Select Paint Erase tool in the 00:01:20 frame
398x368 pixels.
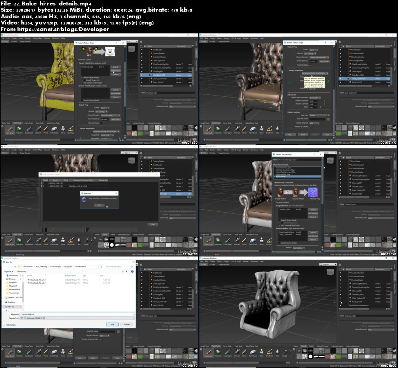coord(54,129)
